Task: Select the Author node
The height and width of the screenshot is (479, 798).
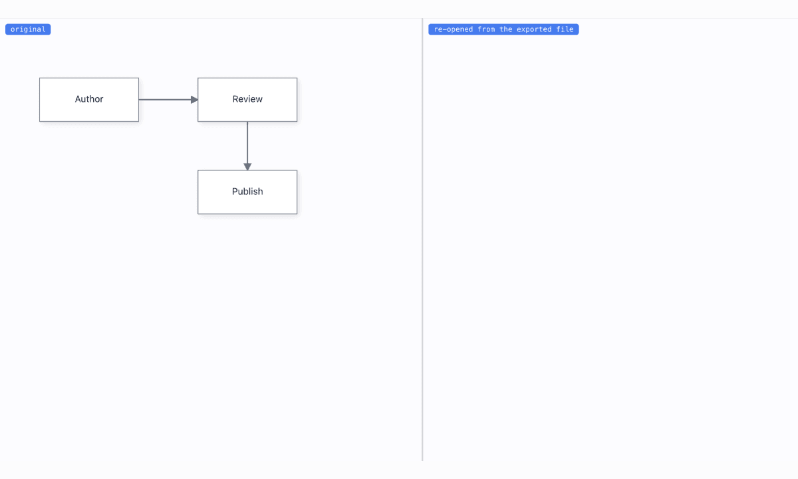Action: tap(89, 100)
